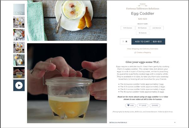189x128 pixels.
Task: Select the 8.4 Ounces size option
Action: point(142,28)
